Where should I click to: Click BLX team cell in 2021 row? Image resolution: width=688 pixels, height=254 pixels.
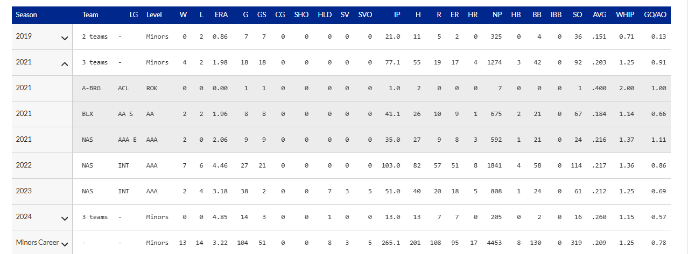(88, 114)
